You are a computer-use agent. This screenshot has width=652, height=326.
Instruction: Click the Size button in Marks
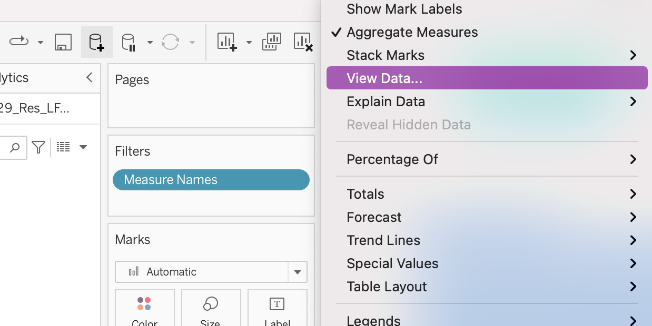(x=211, y=310)
